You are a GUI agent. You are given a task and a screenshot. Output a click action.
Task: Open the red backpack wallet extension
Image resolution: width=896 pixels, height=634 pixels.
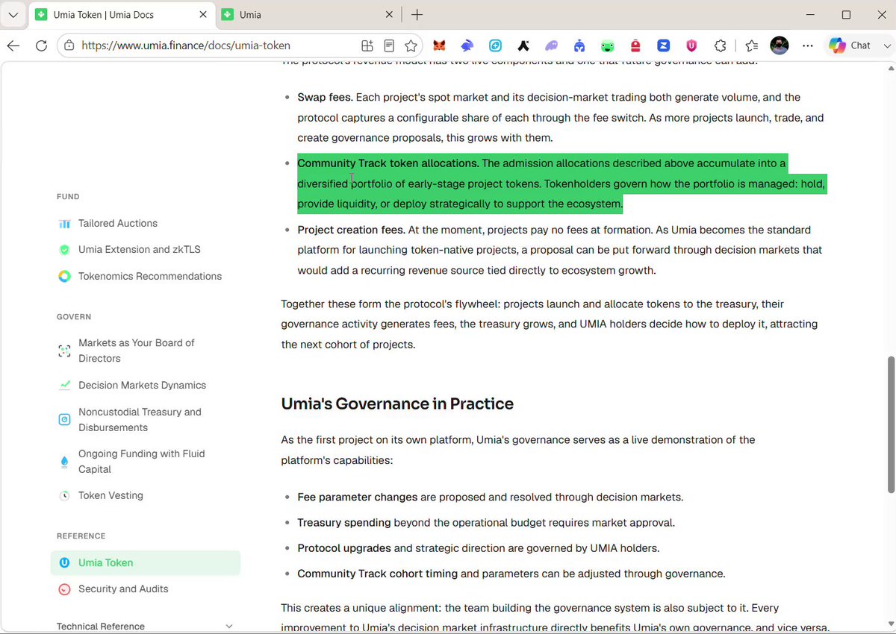(x=635, y=45)
